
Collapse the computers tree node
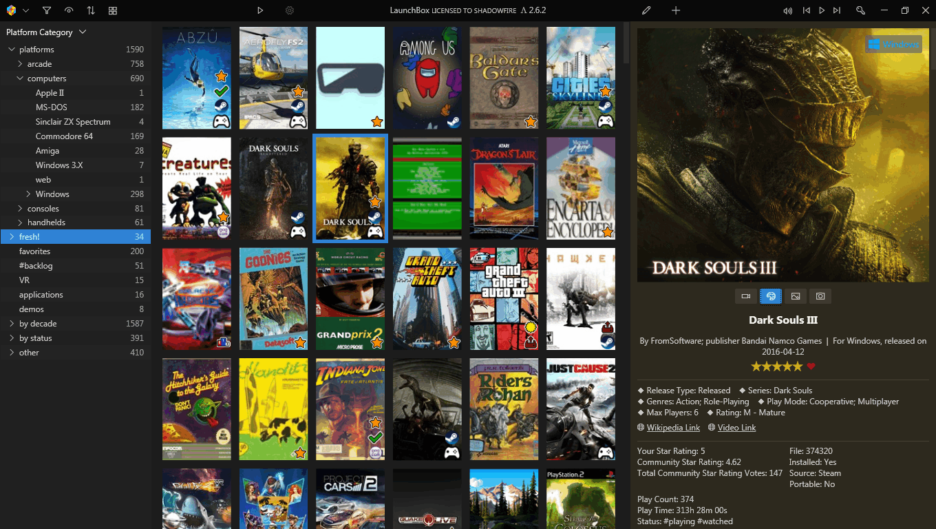(x=21, y=79)
